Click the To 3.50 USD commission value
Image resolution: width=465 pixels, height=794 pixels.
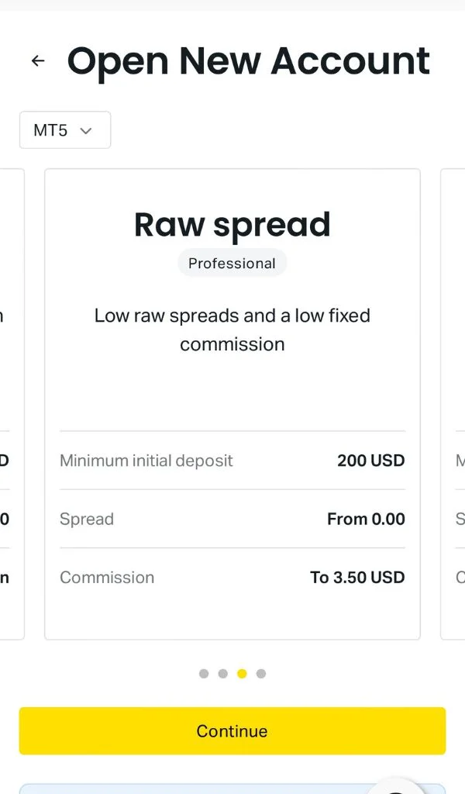[357, 578]
